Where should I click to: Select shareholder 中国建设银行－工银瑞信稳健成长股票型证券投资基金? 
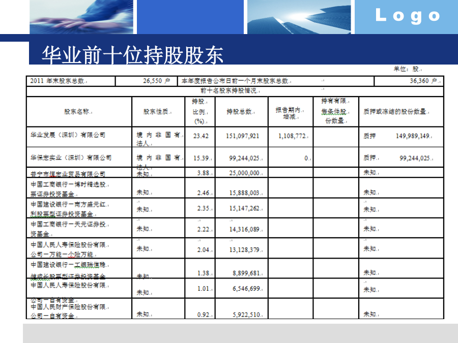pos(69,270)
